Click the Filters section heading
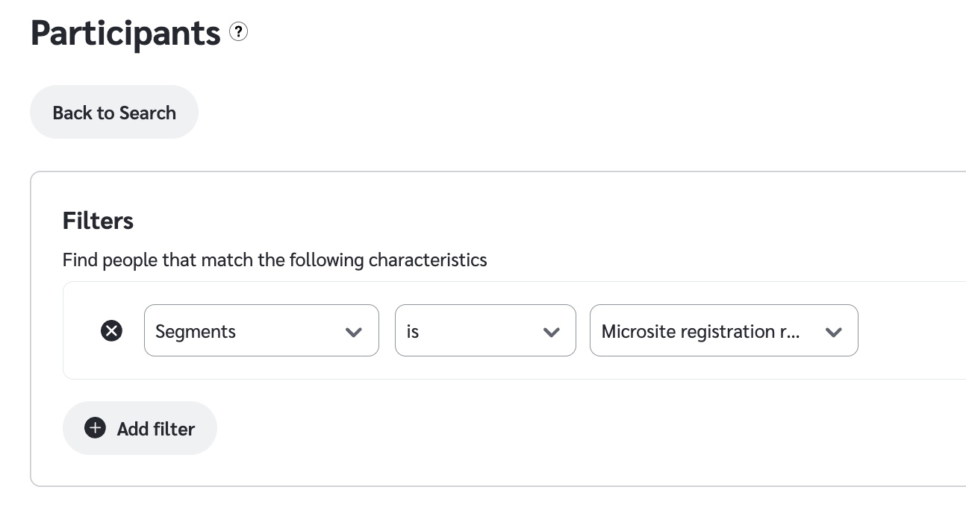966x522 pixels. pos(98,221)
